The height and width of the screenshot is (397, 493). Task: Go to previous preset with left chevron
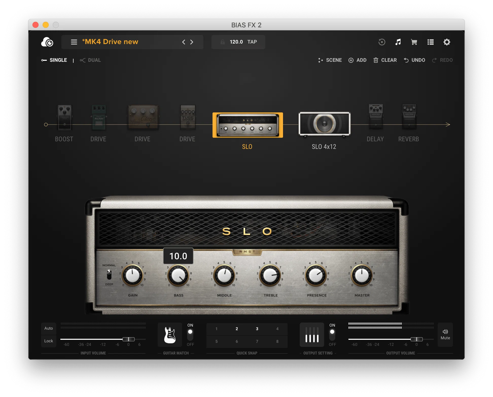(x=184, y=42)
